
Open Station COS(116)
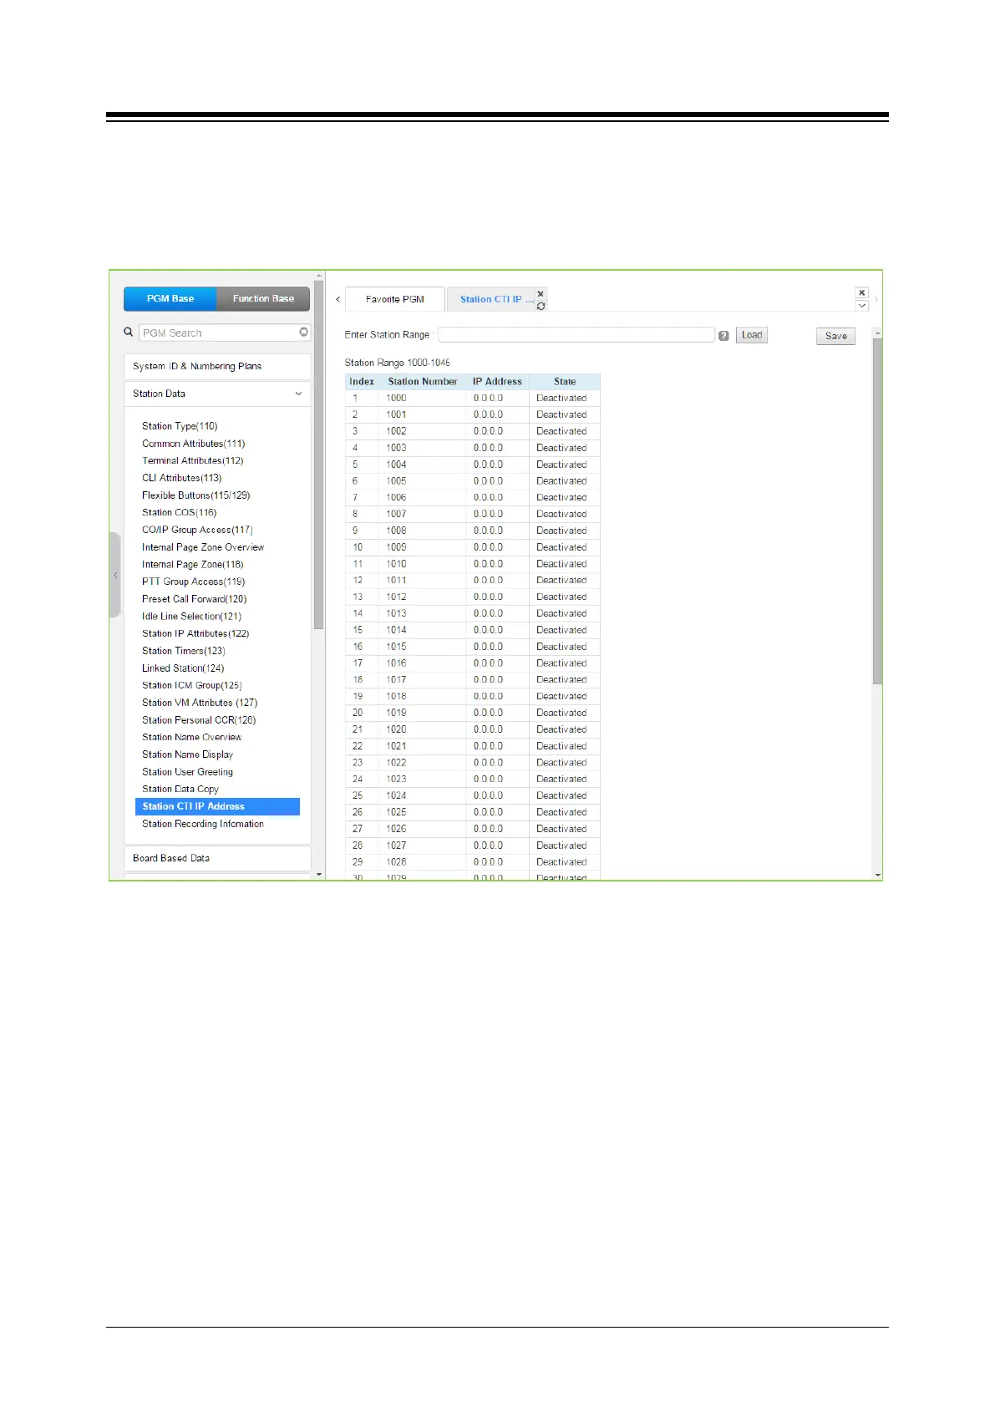pos(180,512)
